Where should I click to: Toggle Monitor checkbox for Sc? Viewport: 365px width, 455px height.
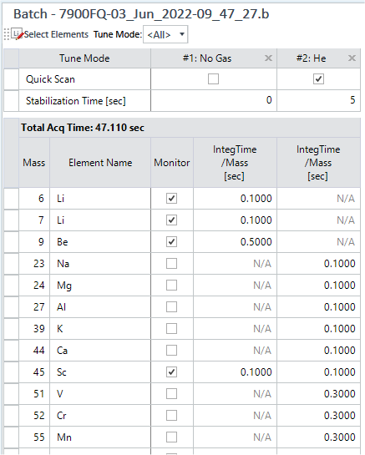pyautogui.click(x=171, y=372)
